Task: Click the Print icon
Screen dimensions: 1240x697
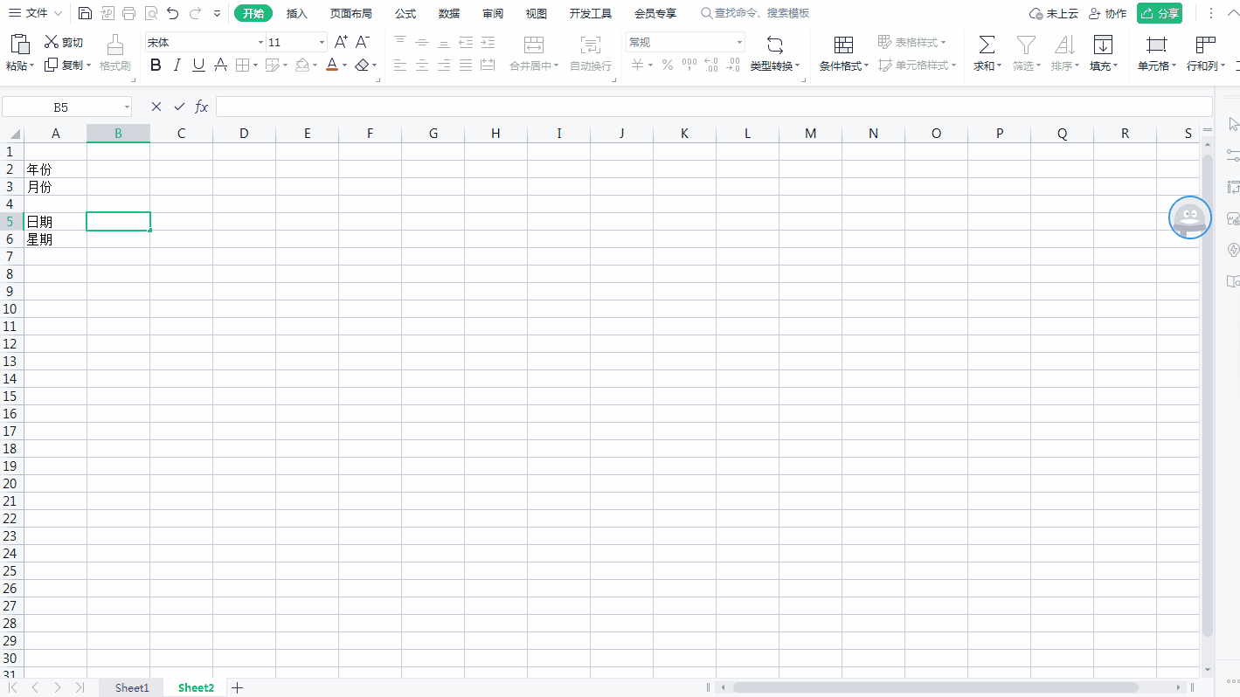Action: point(129,13)
